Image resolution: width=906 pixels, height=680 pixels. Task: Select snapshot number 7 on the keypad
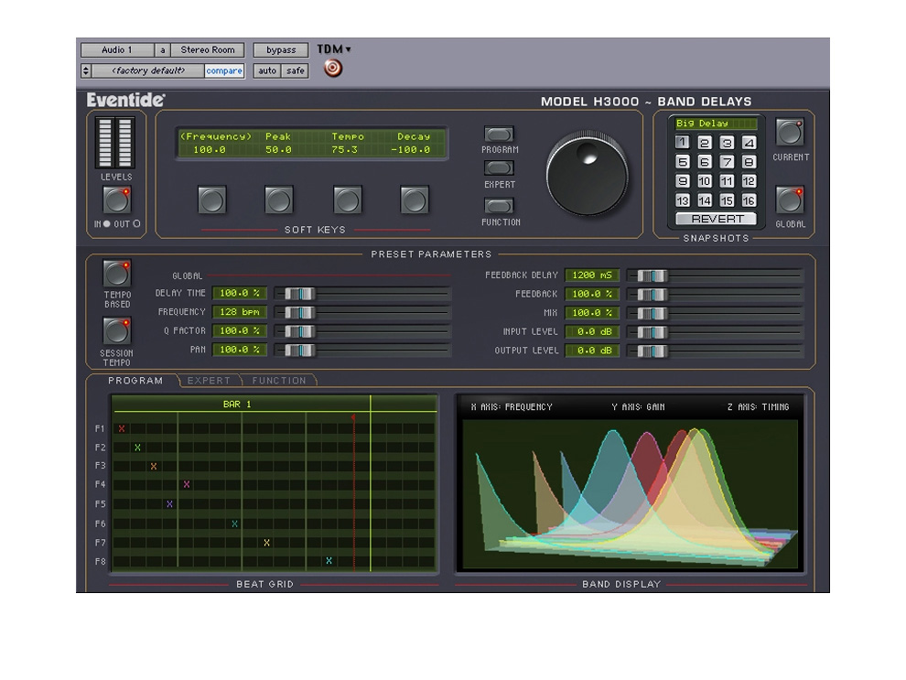[x=725, y=160]
